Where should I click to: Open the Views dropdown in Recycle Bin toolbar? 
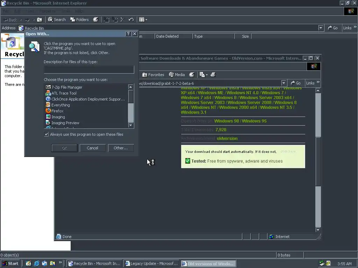click(143, 20)
